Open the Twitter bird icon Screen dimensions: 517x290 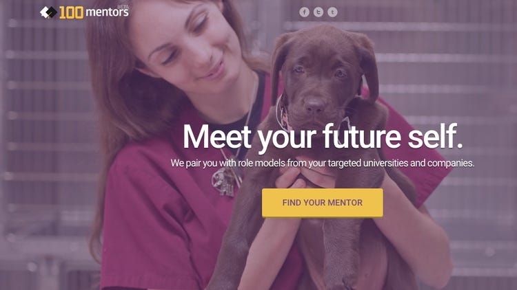(318, 12)
